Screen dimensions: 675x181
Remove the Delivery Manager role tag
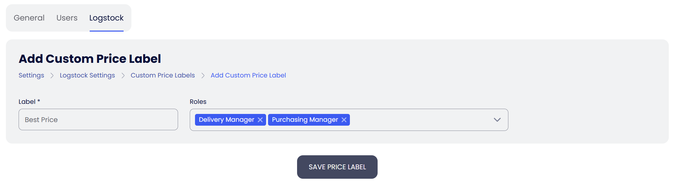coord(260,120)
